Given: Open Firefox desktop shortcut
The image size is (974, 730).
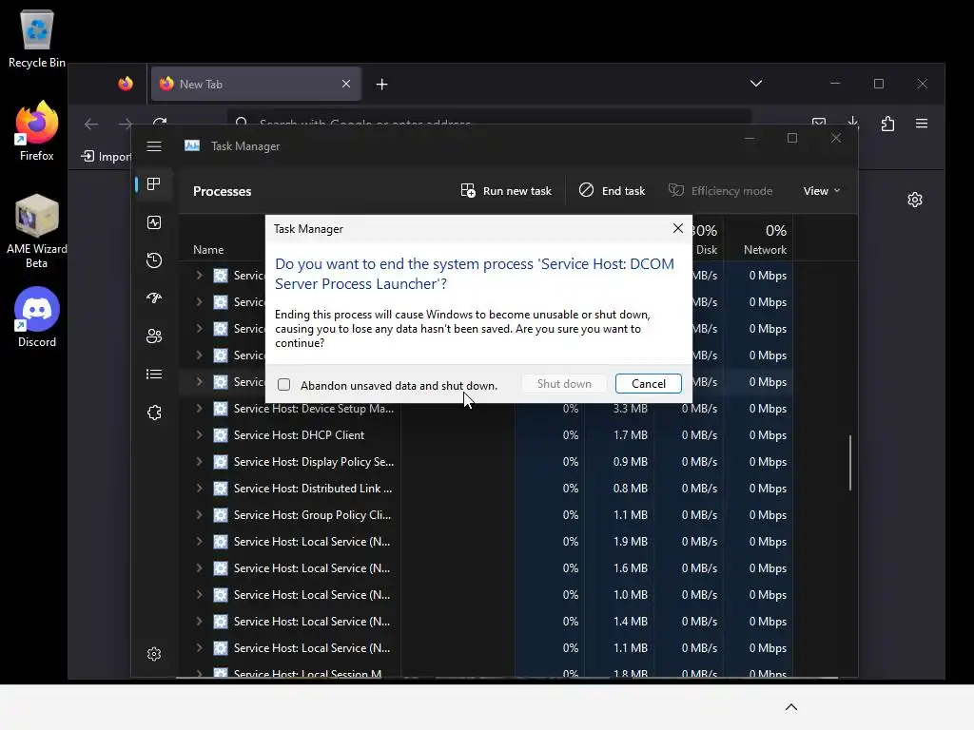Looking at the screenshot, I should coord(37,131).
